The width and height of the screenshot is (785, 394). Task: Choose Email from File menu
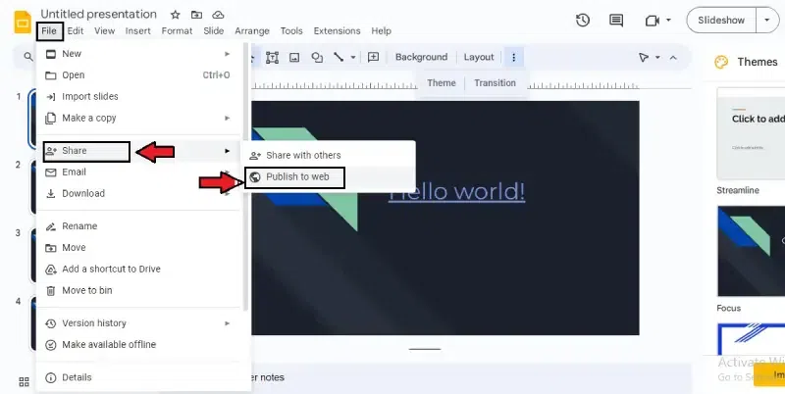point(139,172)
